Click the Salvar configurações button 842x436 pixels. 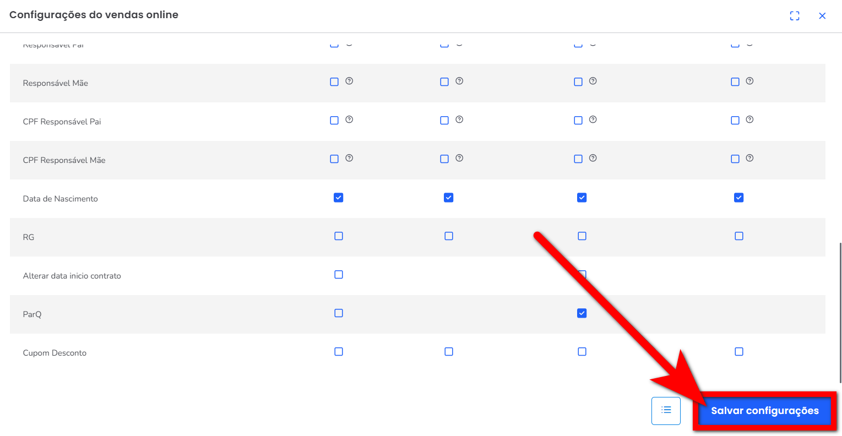point(764,411)
